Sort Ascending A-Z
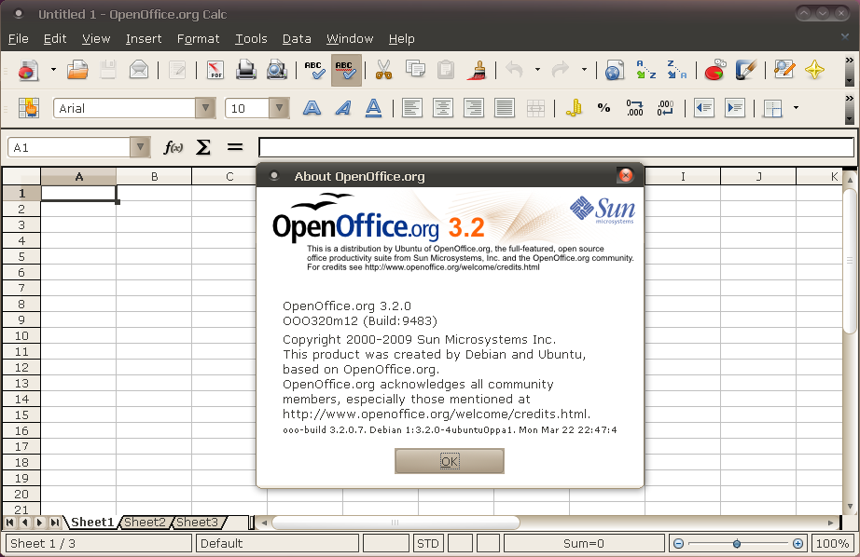Image resolution: width=860 pixels, height=557 pixels. pos(645,70)
